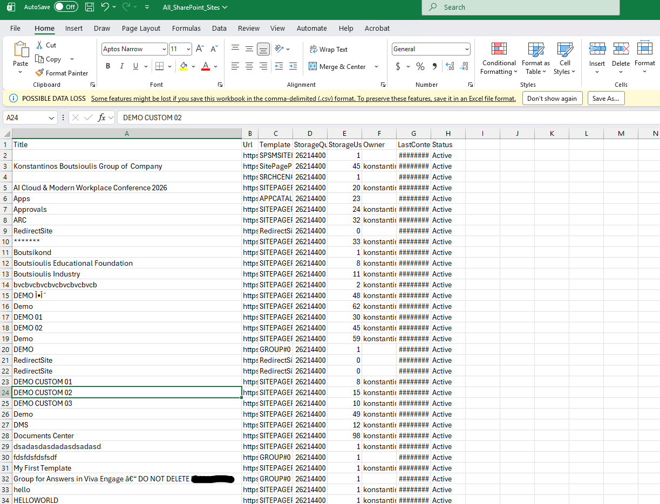
Task: Click the increase font size icon
Action: tap(200, 49)
